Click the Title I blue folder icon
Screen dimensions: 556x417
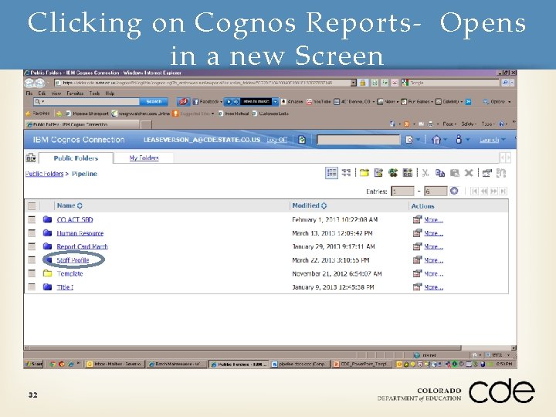pyautogui.click(x=48, y=286)
